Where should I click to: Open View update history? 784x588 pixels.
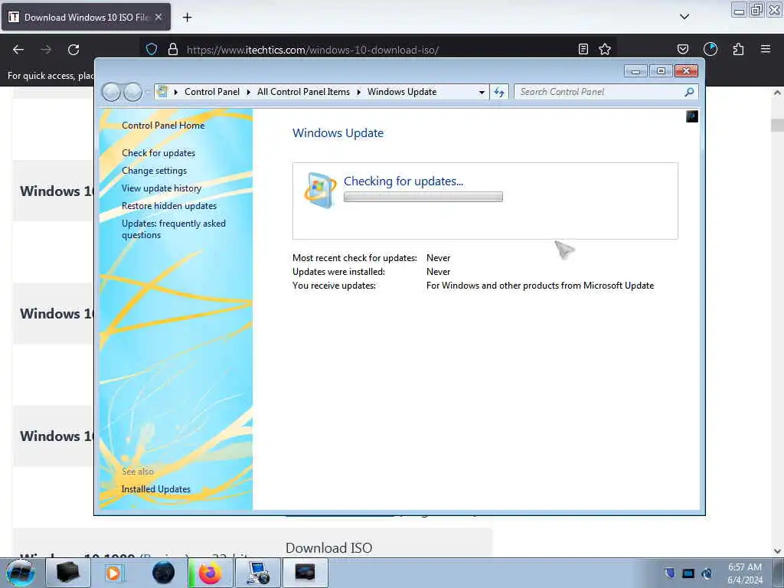[x=162, y=188]
